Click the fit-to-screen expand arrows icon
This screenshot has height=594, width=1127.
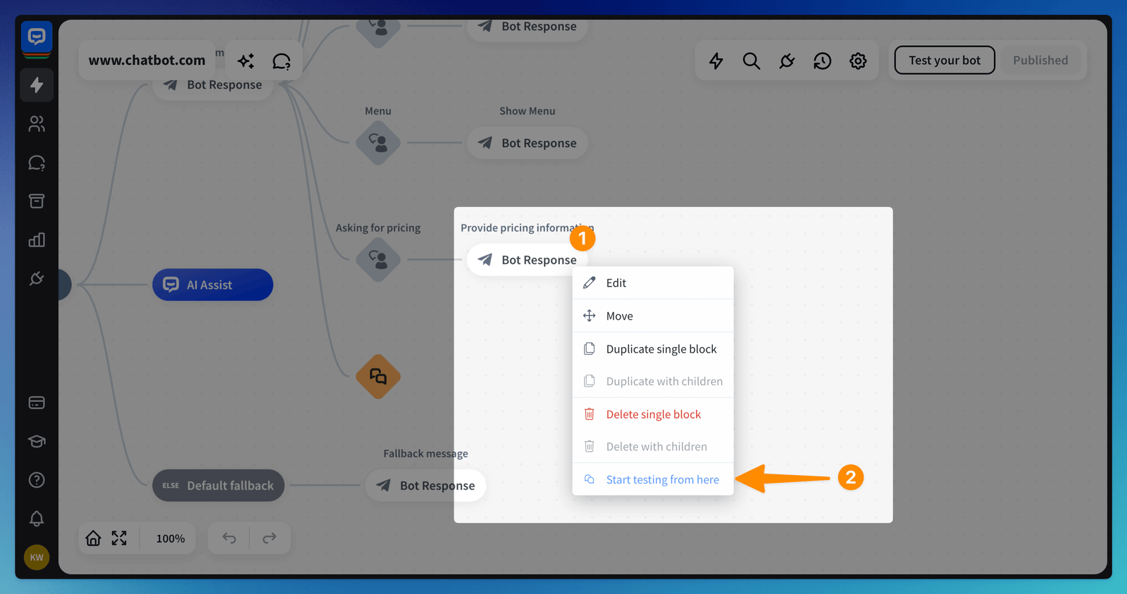click(119, 538)
